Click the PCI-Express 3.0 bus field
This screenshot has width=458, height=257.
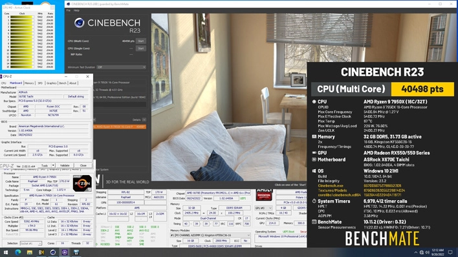(58, 147)
